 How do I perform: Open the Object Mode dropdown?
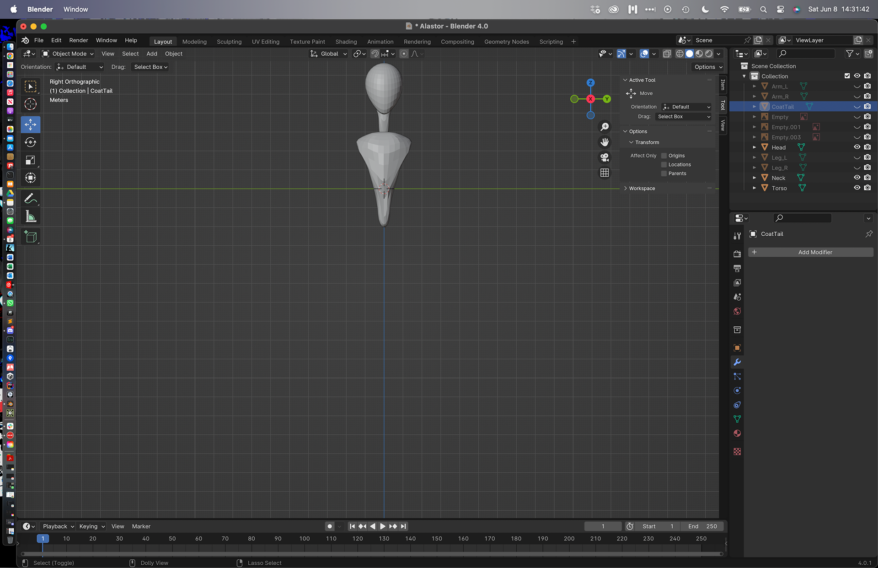(68, 54)
